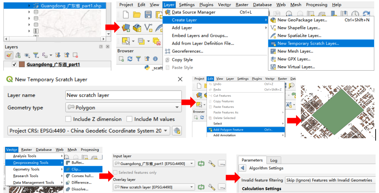Viewport: 379px width, 193px height.
Task: Choose Clip... in Geoprocessing submenu
Action: tap(84, 169)
